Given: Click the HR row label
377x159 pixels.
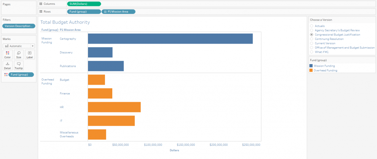Looking at the screenshot, I should click(x=61, y=107).
